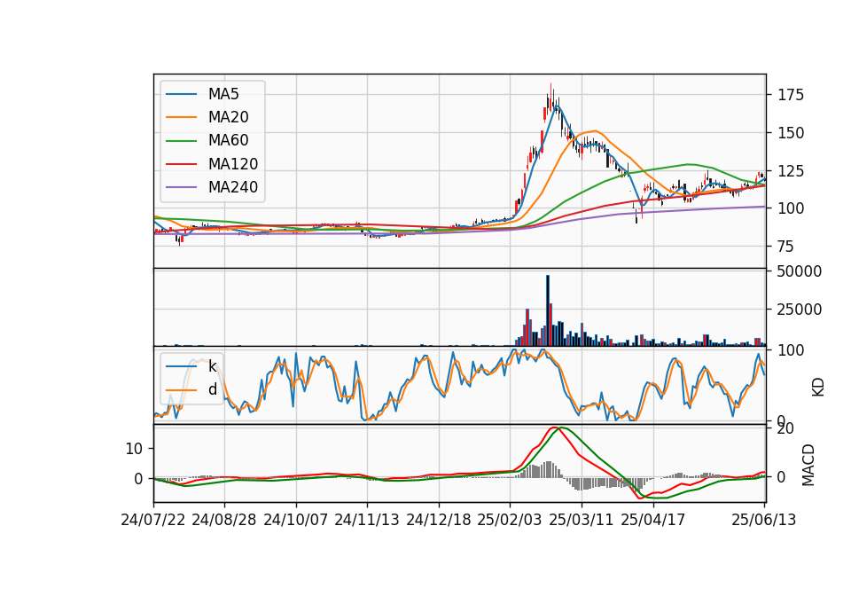Click the 75 price axis label
The height and width of the screenshot is (612, 851).
(x=786, y=247)
